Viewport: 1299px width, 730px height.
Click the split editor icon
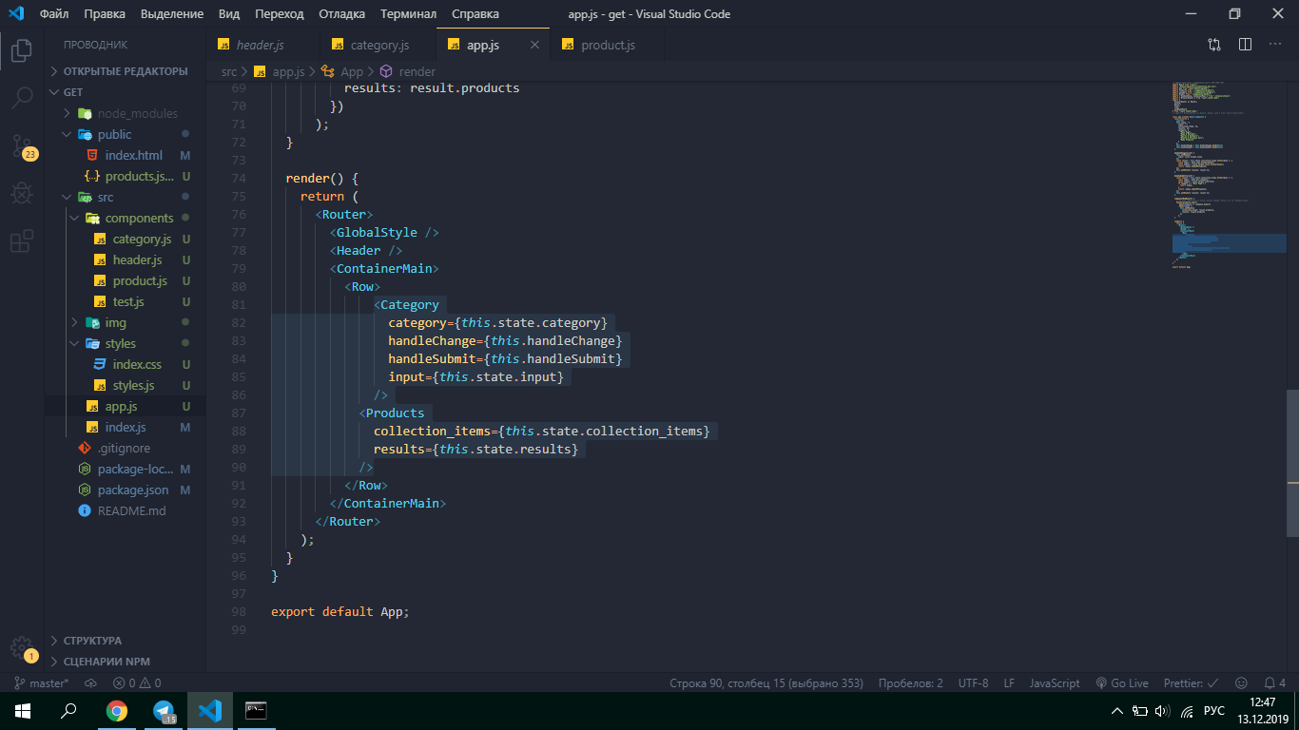coord(1245,45)
